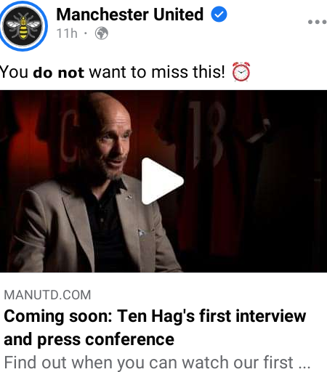
Task: Click the 'want to miss this!' caption text
Action: (157, 72)
